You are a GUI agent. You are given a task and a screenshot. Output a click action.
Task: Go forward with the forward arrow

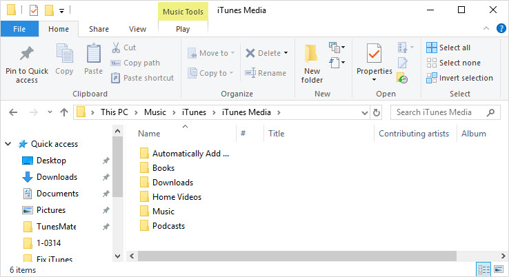(33, 112)
